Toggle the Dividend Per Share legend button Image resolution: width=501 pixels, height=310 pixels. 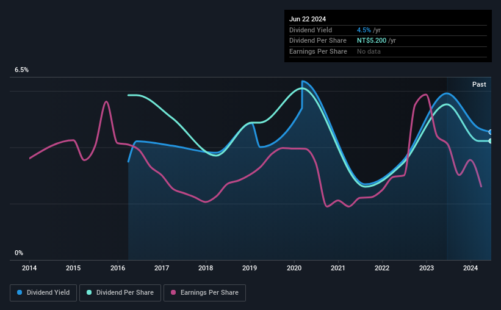120,293
